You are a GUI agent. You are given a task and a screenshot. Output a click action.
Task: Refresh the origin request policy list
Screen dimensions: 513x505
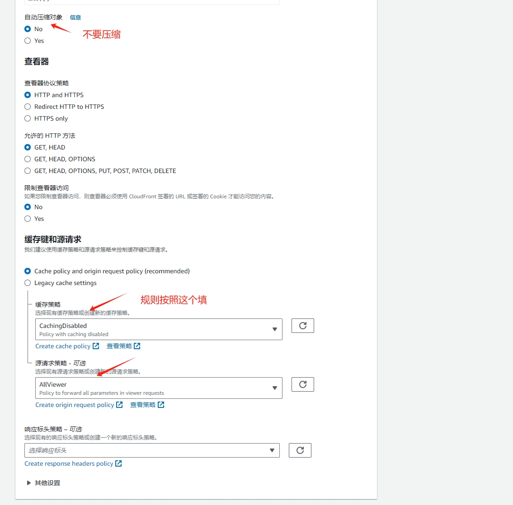[303, 384]
